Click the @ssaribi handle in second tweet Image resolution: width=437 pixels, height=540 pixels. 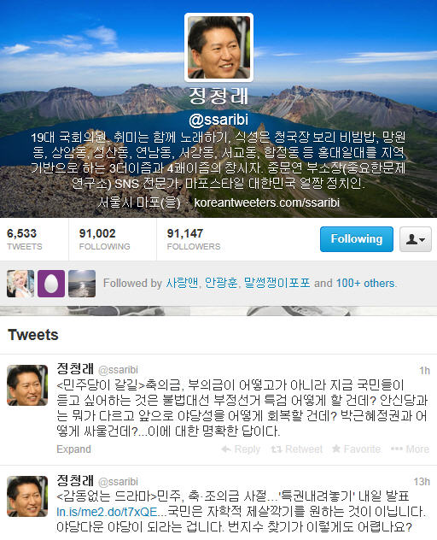tap(118, 481)
